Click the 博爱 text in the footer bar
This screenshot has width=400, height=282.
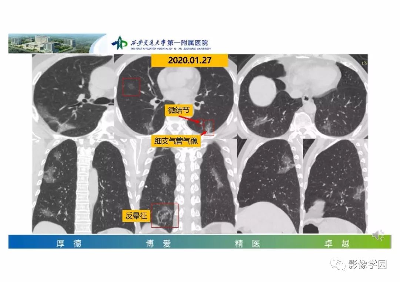click(158, 244)
